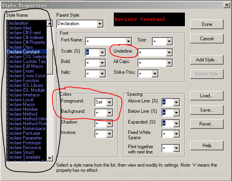Select the Declare Function style
232x181 pixels.
(27, 81)
